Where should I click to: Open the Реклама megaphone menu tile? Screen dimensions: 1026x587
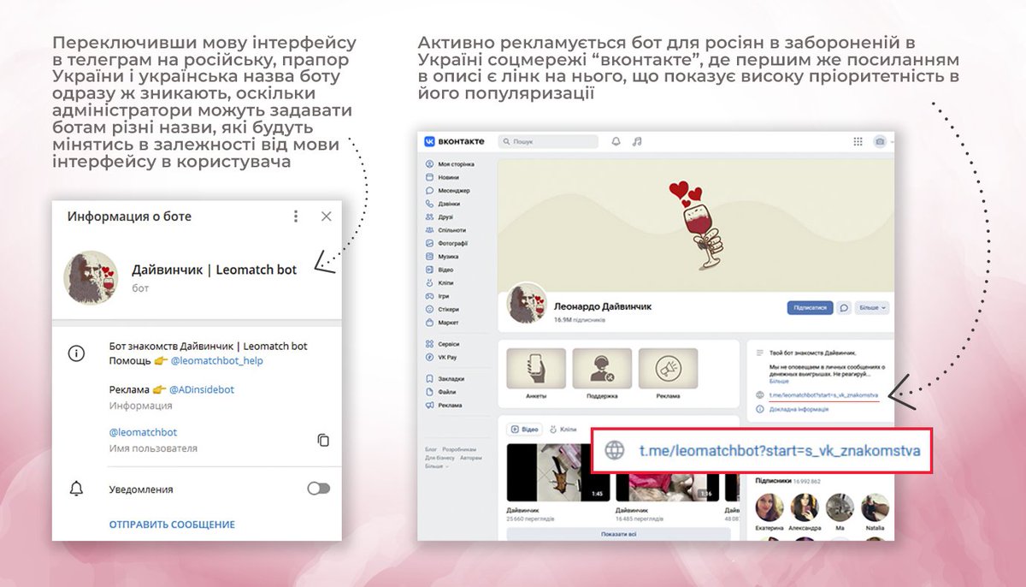tap(668, 374)
